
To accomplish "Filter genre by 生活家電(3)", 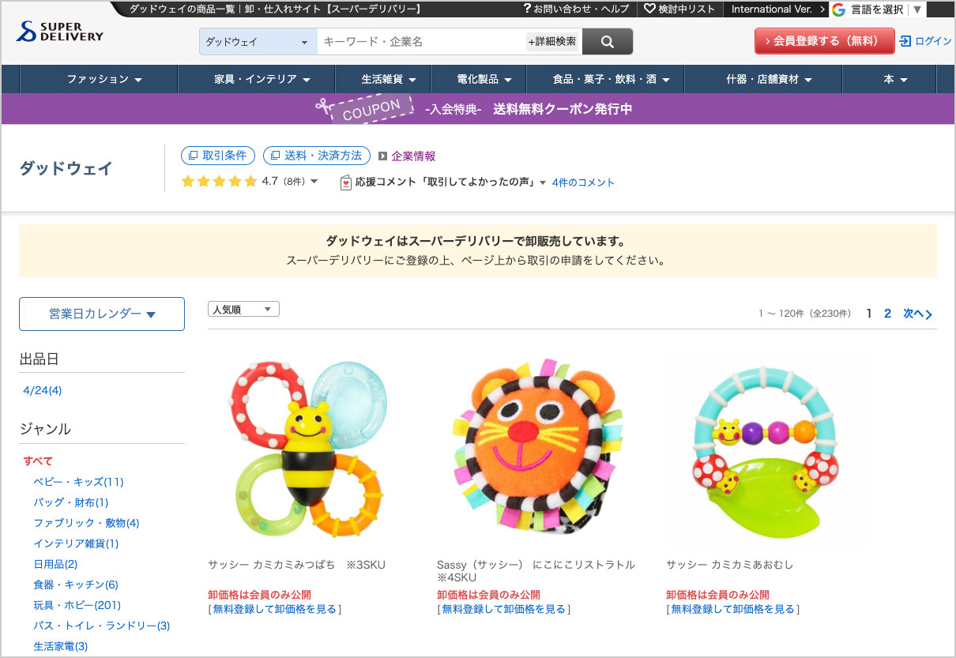I will click(61, 646).
